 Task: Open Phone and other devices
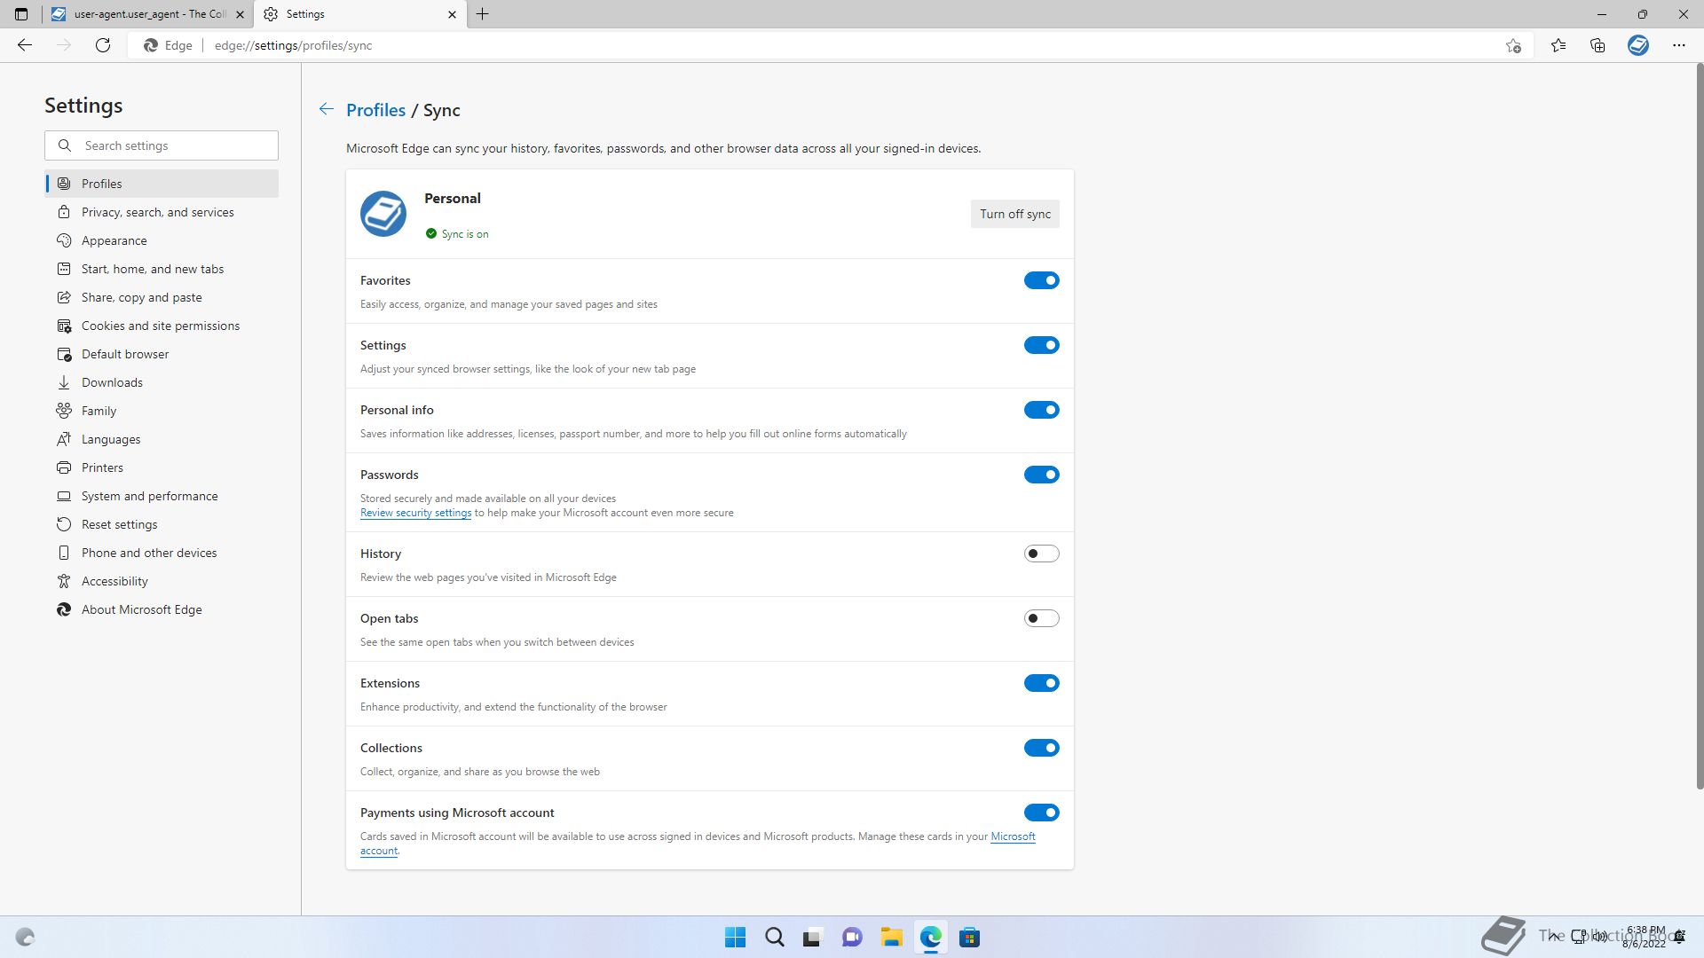point(162,553)
